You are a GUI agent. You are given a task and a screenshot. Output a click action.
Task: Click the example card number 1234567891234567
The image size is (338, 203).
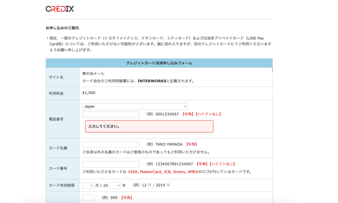click(174, 164)
